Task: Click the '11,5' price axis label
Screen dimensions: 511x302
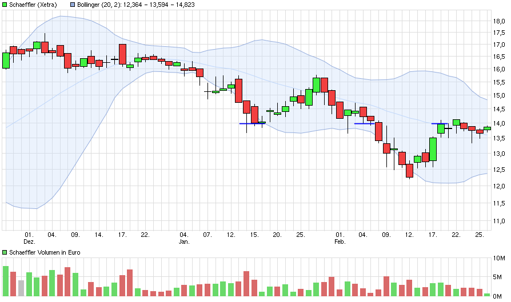Action: pos(499,203)
